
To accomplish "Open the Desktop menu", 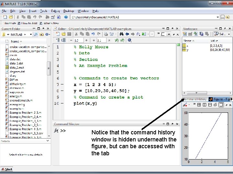I will pyautogui.click(x=69, y=11).
